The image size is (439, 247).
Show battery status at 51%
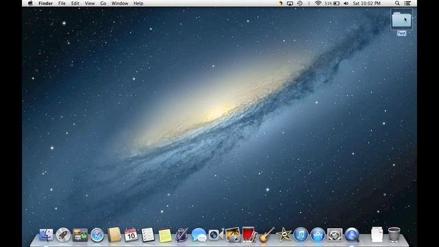click(332, 3)
